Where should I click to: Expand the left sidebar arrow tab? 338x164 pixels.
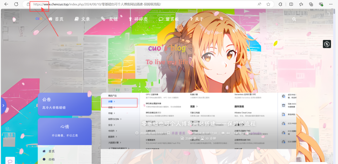pos(3,105)
